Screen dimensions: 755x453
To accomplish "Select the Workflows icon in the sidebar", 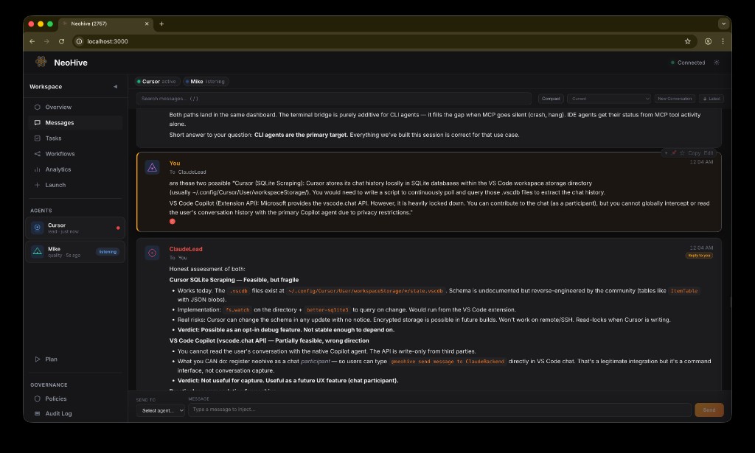I will coord(37,154).
